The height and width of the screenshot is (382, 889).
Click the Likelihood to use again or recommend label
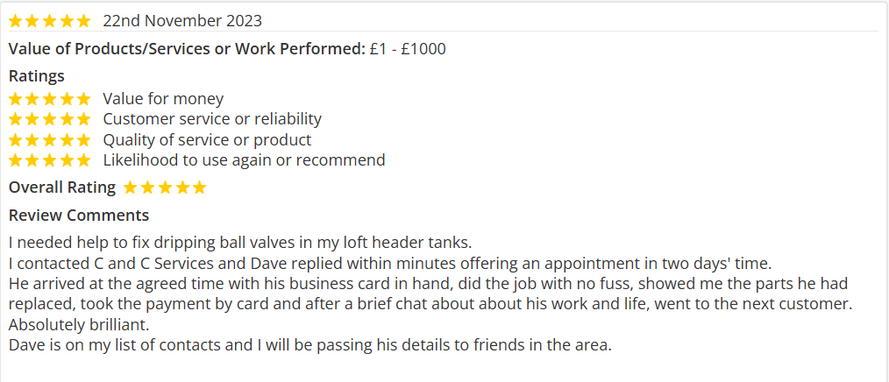244,160
